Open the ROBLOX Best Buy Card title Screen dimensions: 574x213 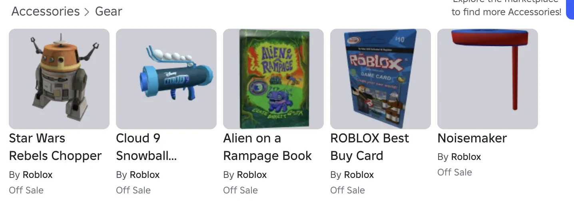click(370, 147)
